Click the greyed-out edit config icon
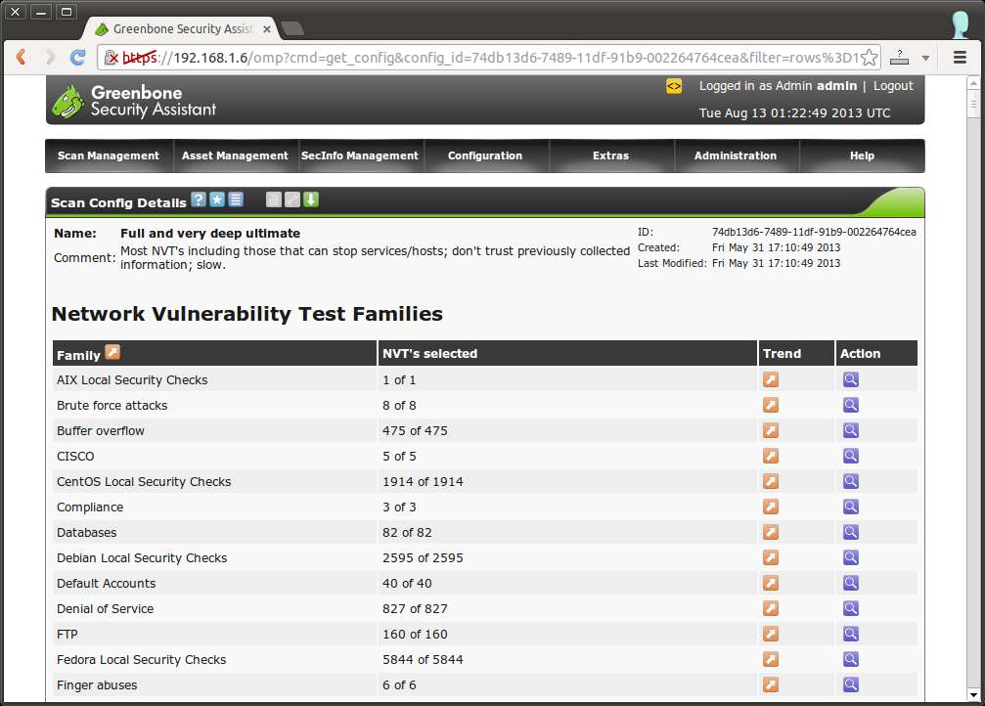This screenshot has width=985, height=706. coord(292,199)
